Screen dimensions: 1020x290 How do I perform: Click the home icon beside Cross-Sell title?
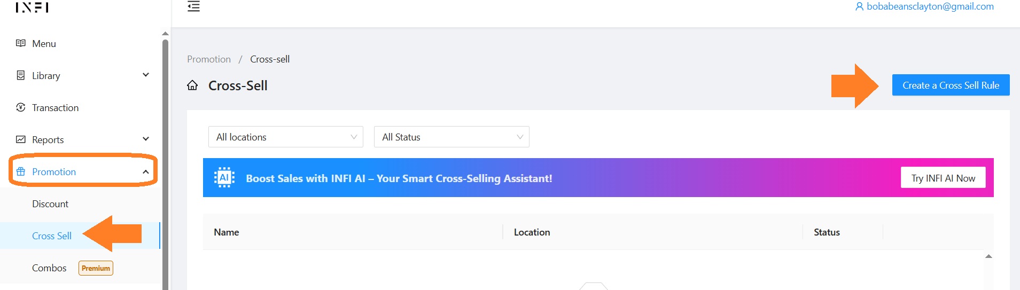pos(192,85)
